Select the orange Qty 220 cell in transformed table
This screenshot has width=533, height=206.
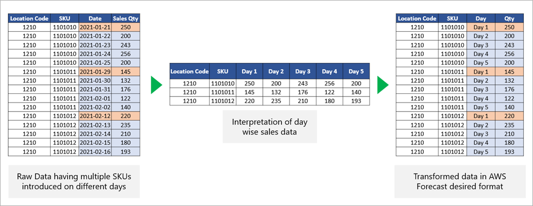pos(510,116)
